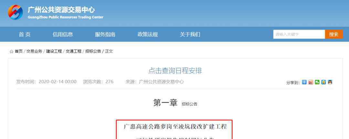Share via the WeChat icon
Image resolution: width=349 pixels, height=139 pixels.
(317, 82)
